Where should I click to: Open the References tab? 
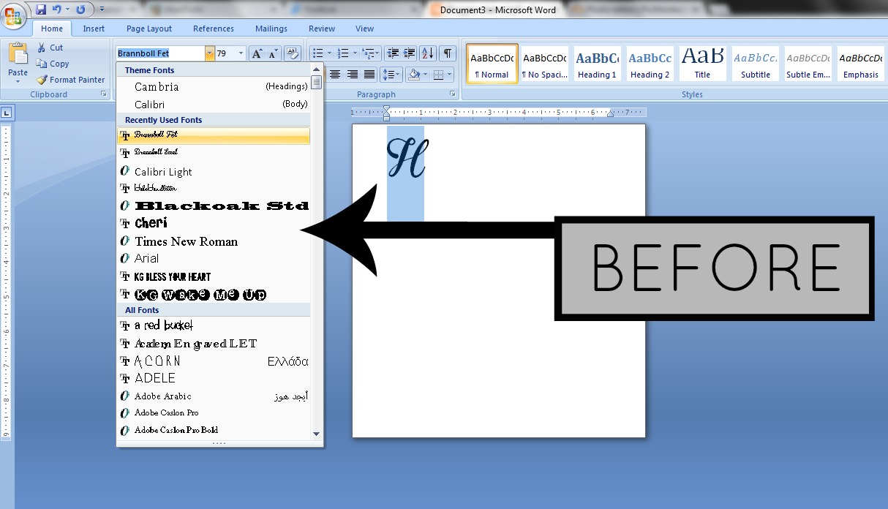pos(214,29)
